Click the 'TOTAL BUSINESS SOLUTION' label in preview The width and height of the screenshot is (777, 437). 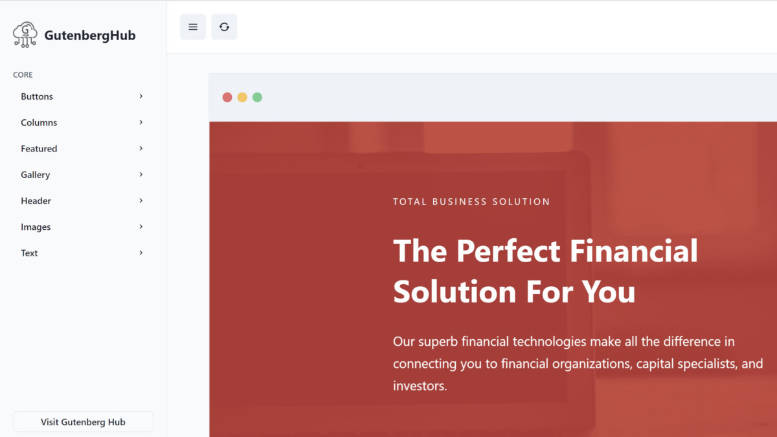click(x=471, y=201)
